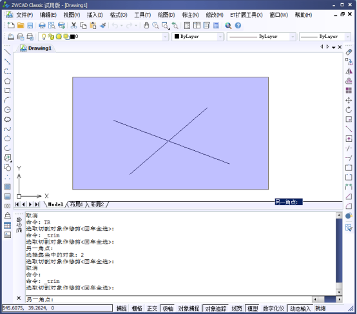Expand the ByLayer linetype dropdown
357x314 pixels.
tap(293, 37)
